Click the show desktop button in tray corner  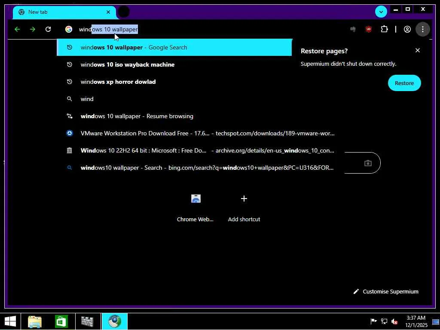click(436, 321)
